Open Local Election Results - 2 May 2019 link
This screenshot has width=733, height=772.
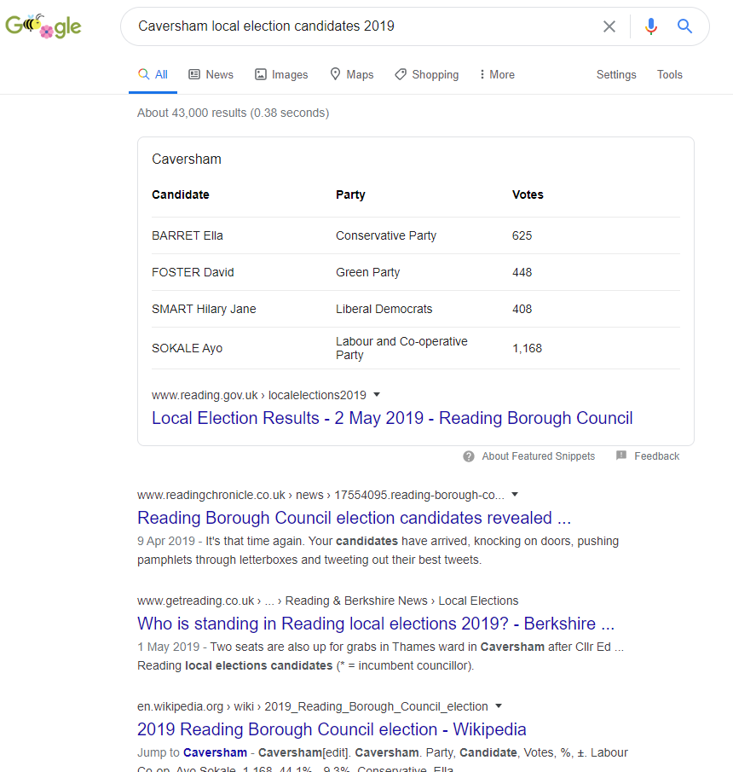392,418
